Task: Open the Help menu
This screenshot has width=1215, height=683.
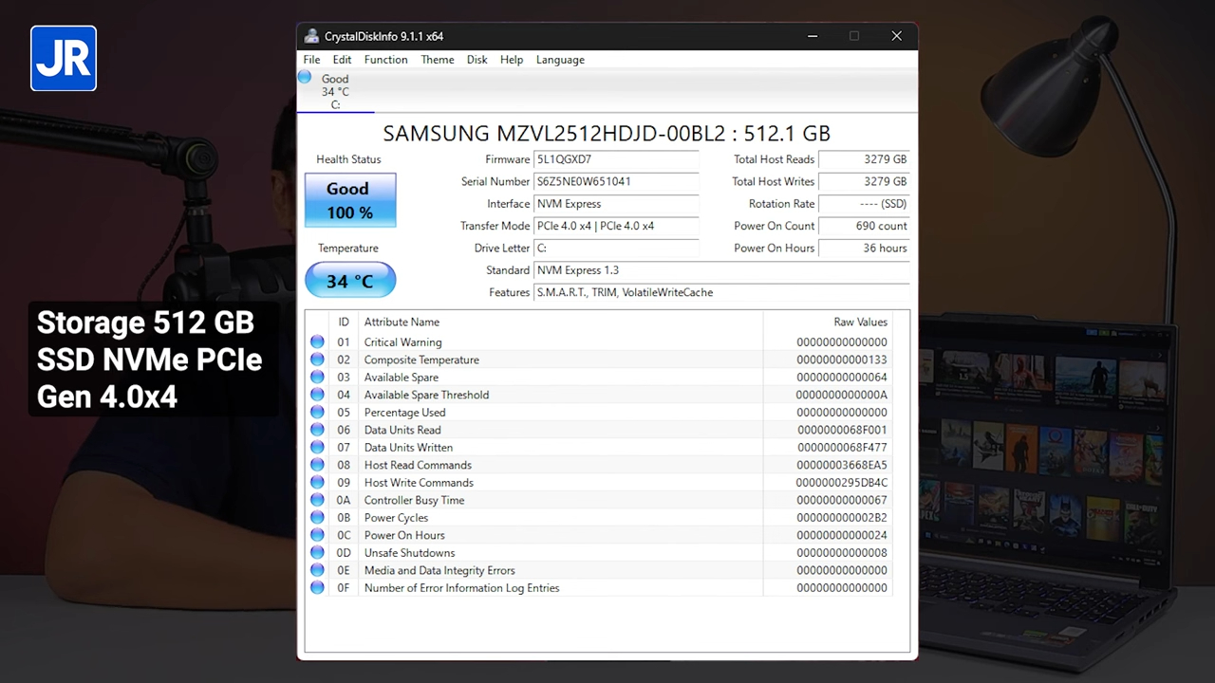Action: (x=511, y=59)
